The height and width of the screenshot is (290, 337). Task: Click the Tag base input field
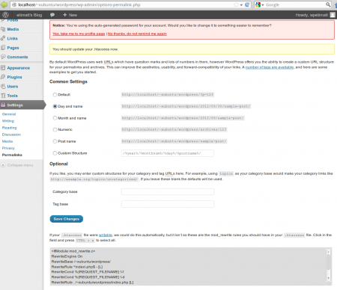pos(168,204)
